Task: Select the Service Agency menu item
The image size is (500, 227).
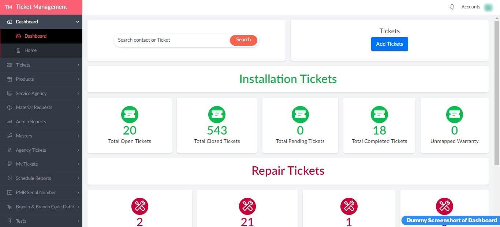Action: tap(41, 93)
